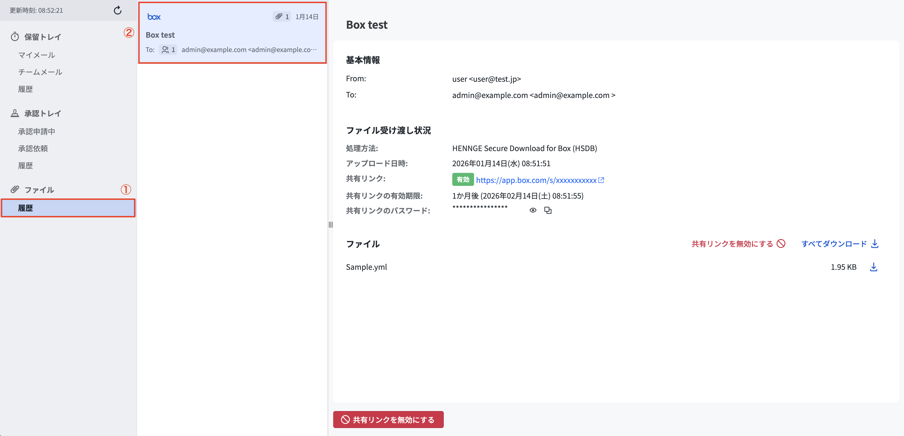Click prohibit icon next to 共有リンクを無効にする link
The image size is (904, 436).
[x=781, y=243]
